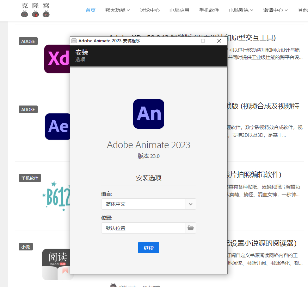This screenshot has width=308, height=287.
Task: Click the 小说 category tag
Action: coord(26,247)
